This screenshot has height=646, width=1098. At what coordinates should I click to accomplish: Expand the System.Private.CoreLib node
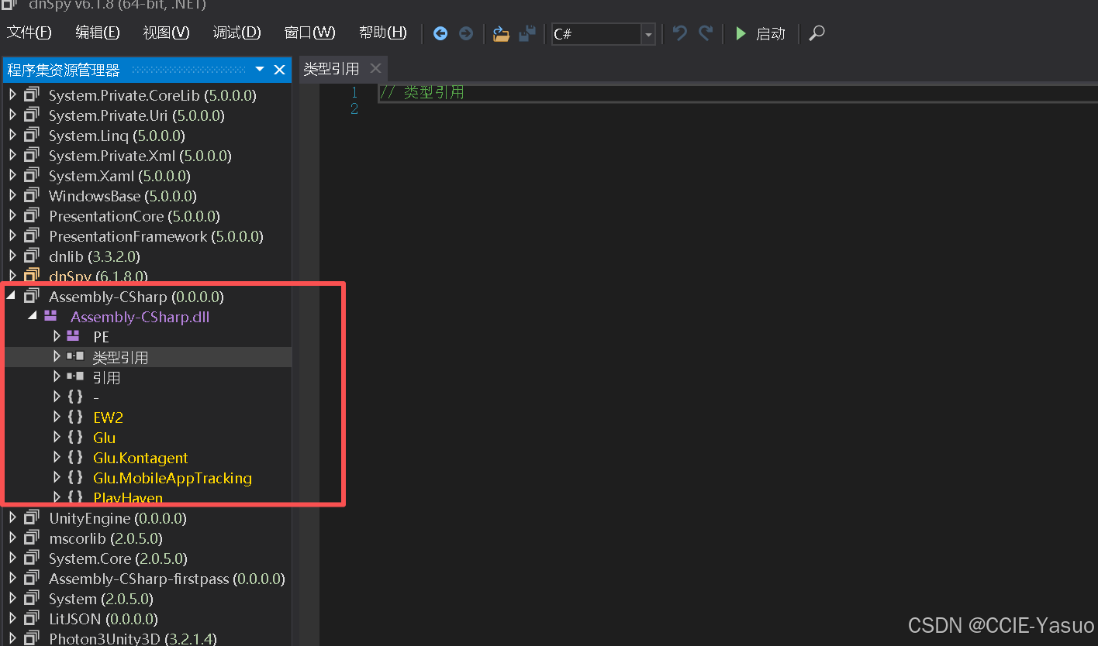12,94
